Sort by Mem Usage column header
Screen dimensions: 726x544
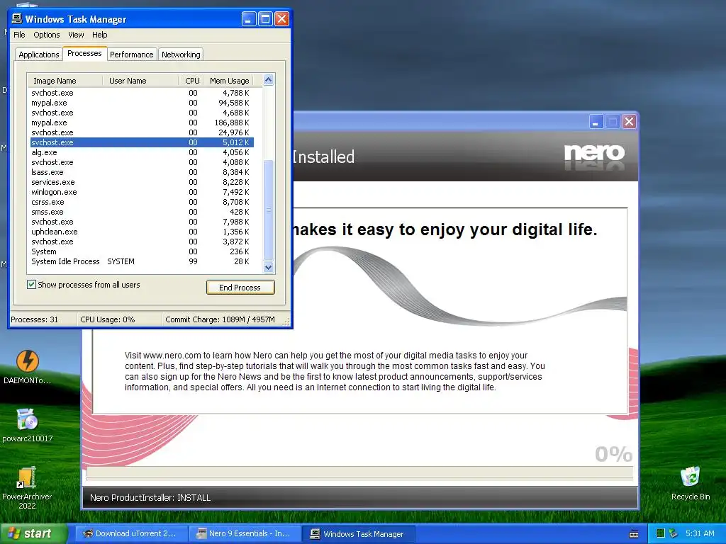229,81
